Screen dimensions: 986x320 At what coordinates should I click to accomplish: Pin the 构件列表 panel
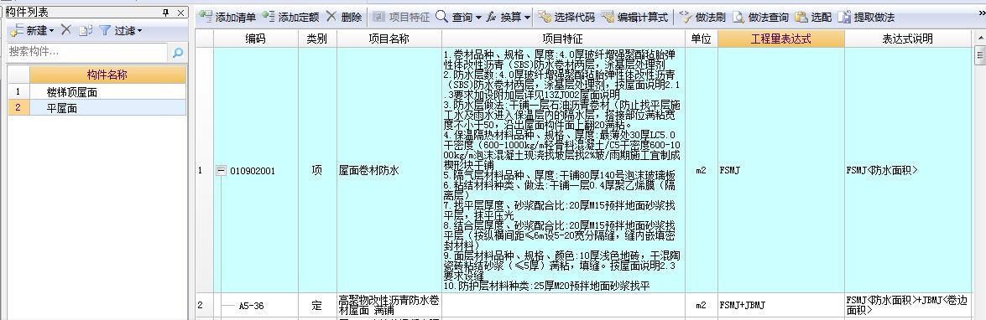coord(166,13)
